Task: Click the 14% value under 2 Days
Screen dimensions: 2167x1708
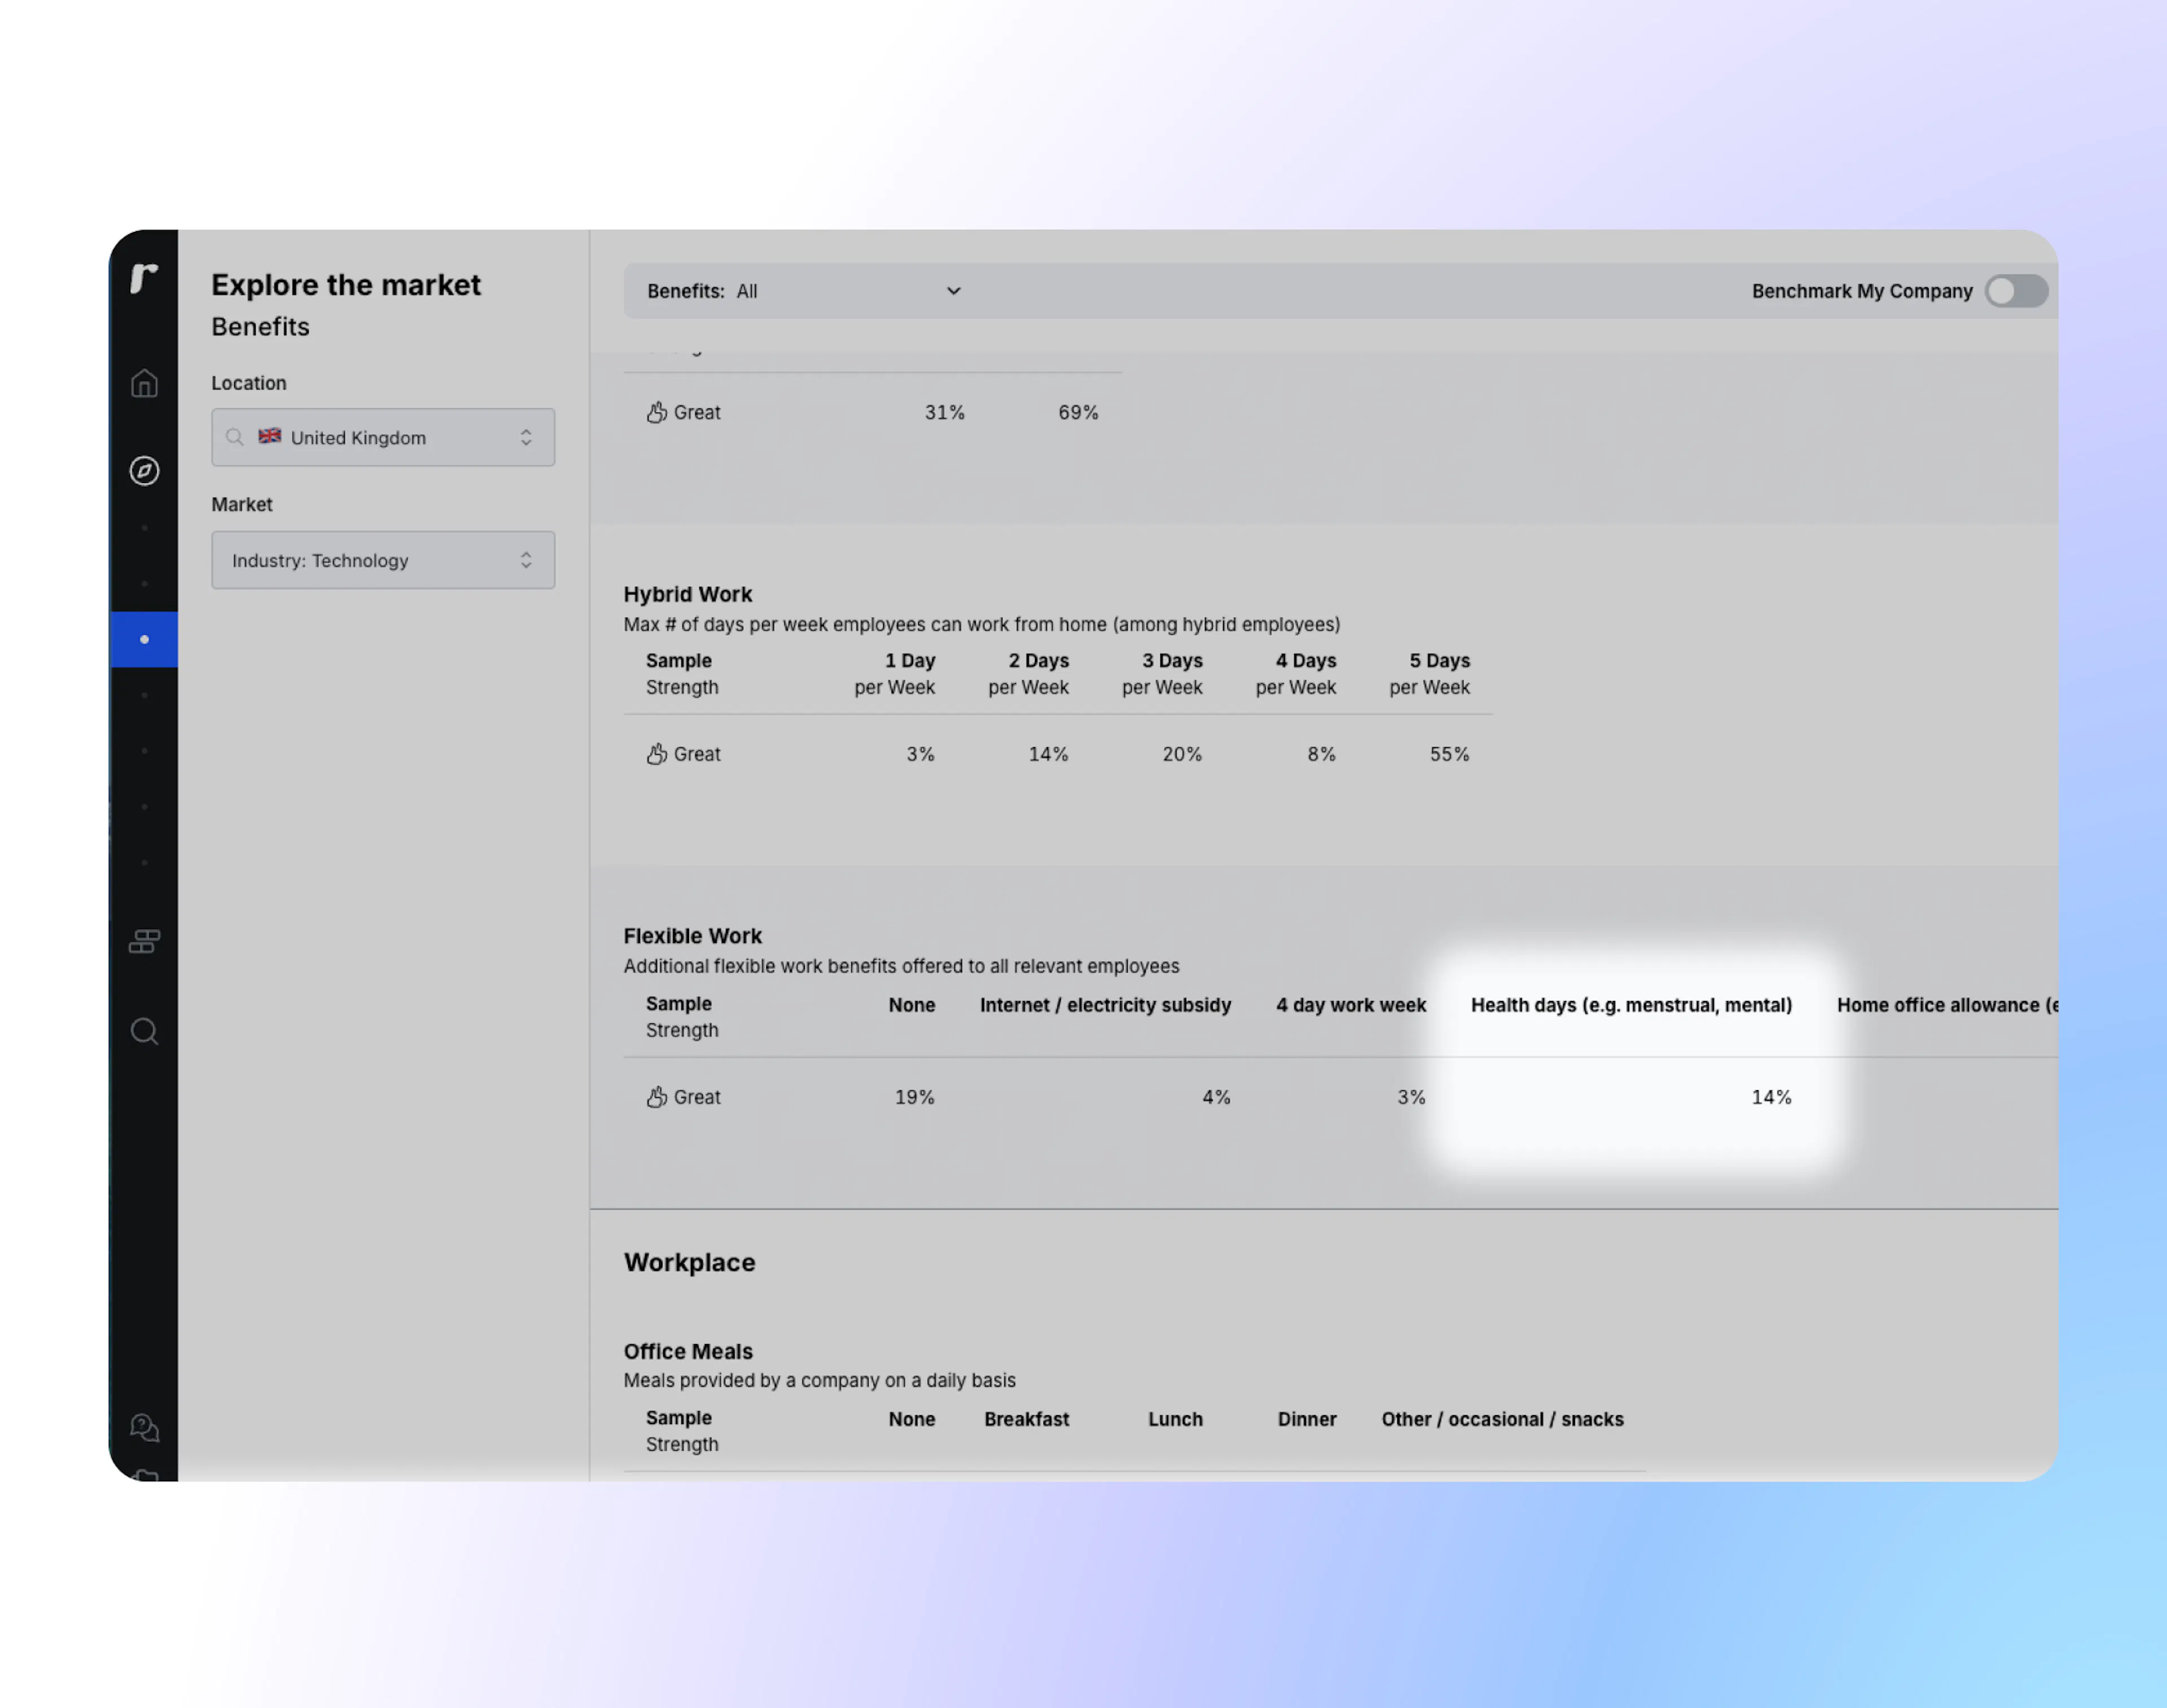Action: [x=1048, y=754]
